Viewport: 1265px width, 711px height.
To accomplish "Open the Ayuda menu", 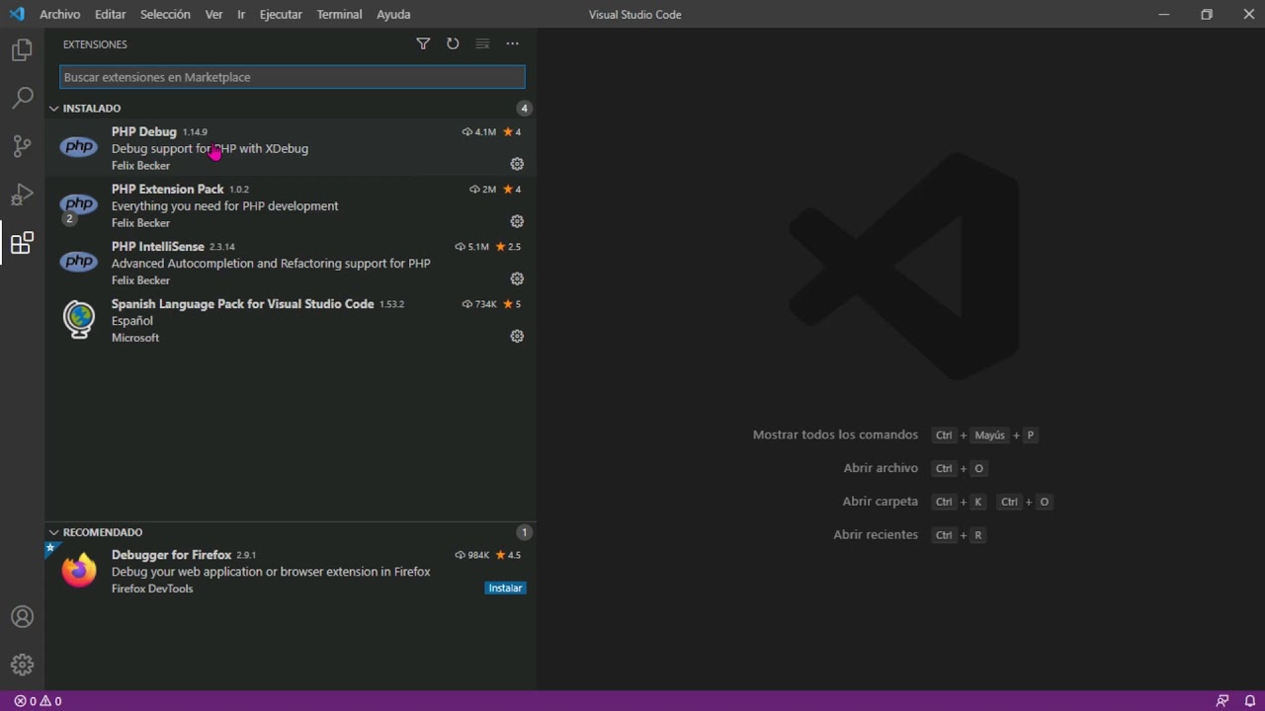I will [393, 15].
